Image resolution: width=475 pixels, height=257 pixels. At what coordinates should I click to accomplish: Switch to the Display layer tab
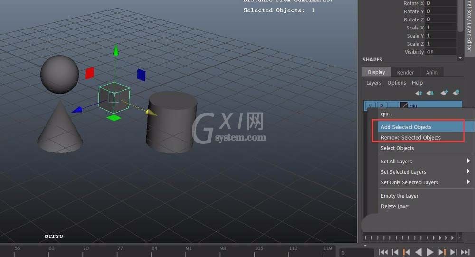point(376,72)
